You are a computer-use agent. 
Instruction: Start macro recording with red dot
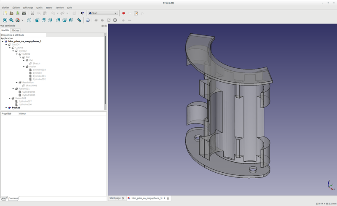tap(123, 13)
